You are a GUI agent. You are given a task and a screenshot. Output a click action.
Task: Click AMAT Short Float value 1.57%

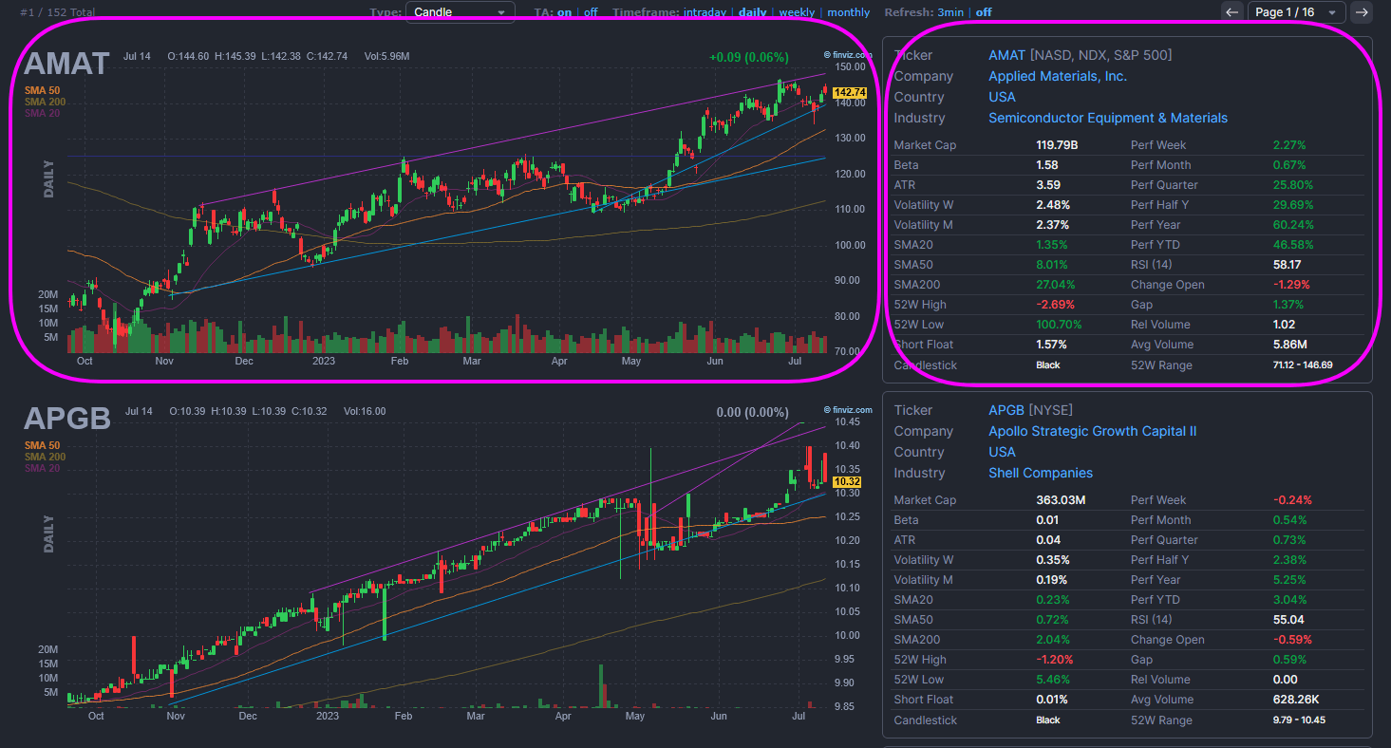coord(1053,345)
